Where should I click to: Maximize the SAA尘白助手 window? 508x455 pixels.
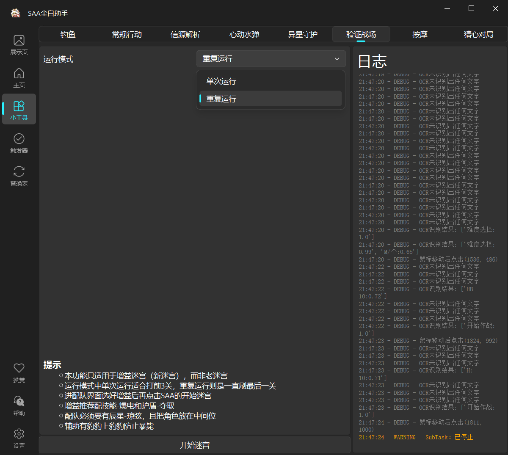tap(471, 8)
